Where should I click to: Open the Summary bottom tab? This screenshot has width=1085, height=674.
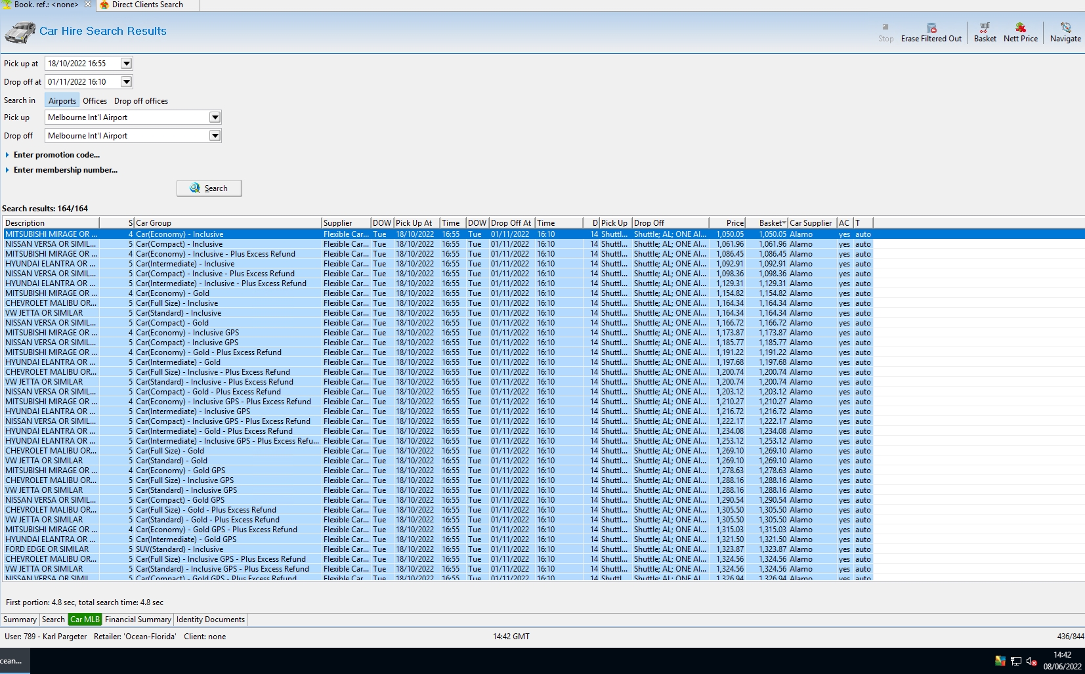click(20, 620)
